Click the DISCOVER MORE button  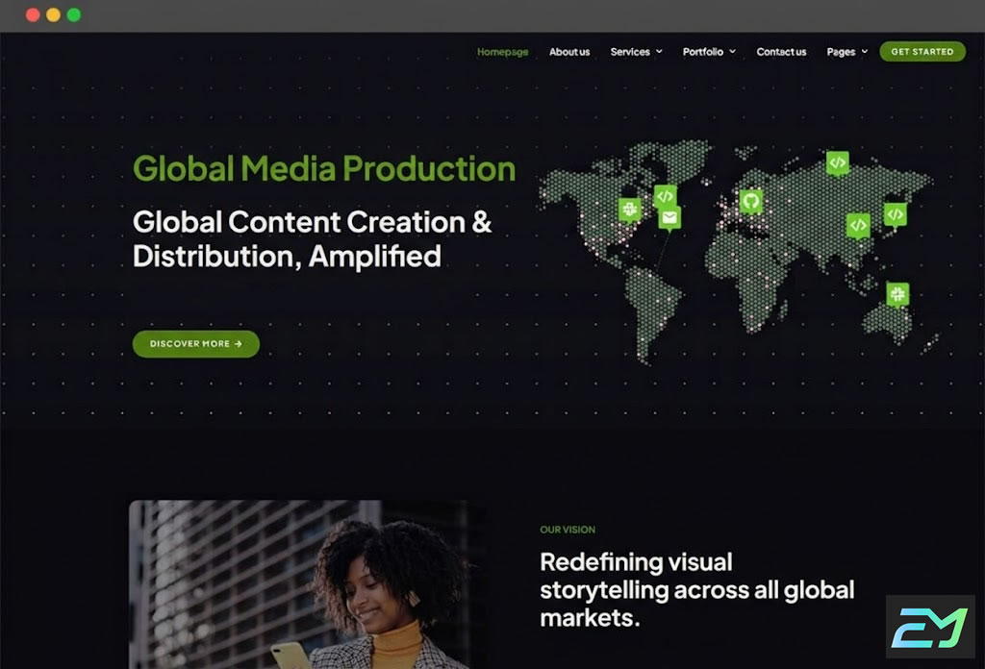pos(196,344)
